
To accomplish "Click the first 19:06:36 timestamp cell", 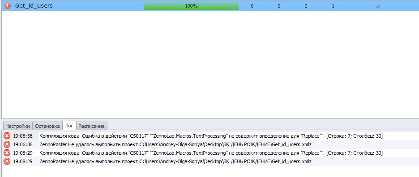I will [x=23, y=136].
